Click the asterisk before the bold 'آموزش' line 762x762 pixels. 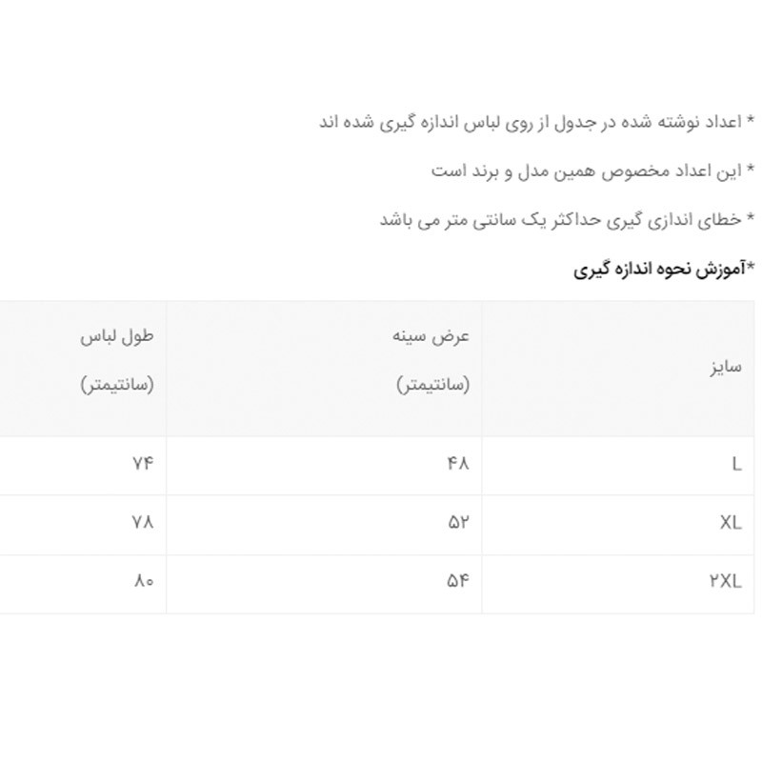tap(750, 267)
